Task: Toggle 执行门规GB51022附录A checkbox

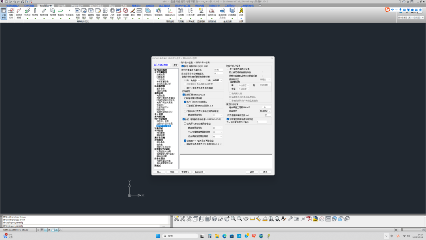Action: coord(185,102)
